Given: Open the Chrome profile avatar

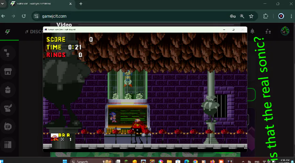Looking at the screenshot, I should tap(281, 16).
